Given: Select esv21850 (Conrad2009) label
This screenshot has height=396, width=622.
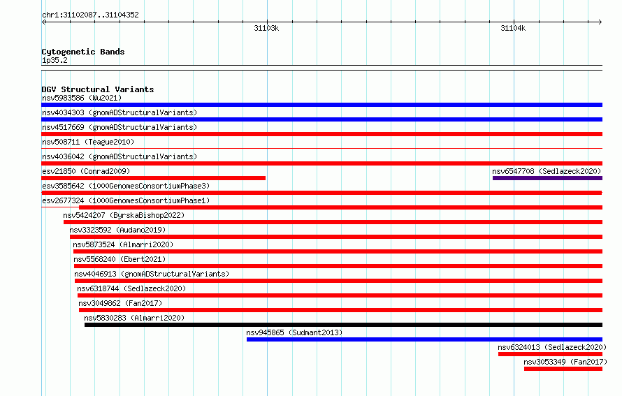Looking at the screenshot, I should pos(86,171).
